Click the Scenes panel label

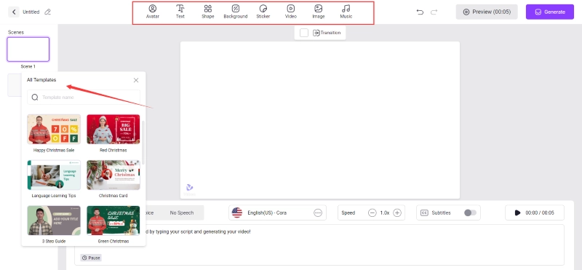[16, 32]
